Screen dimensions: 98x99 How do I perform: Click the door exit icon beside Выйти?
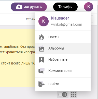click(x=41, y=84)
